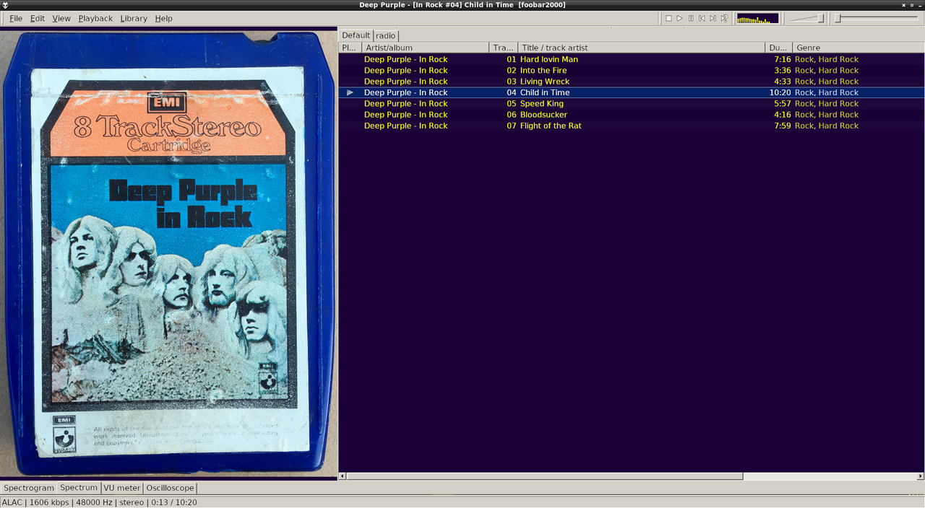925x508 pixels.
Task: Sort by Artist/album column header
Action: (x=425, y=48)
